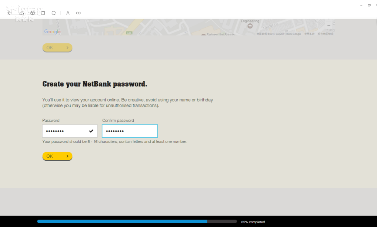This screenshot has width=377, height=227.
Task: Go back using the left arrow icon
Action: [9, 13]
